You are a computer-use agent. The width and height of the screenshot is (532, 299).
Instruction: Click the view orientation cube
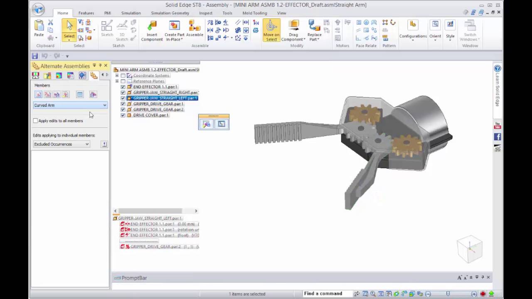pos(470,249)
